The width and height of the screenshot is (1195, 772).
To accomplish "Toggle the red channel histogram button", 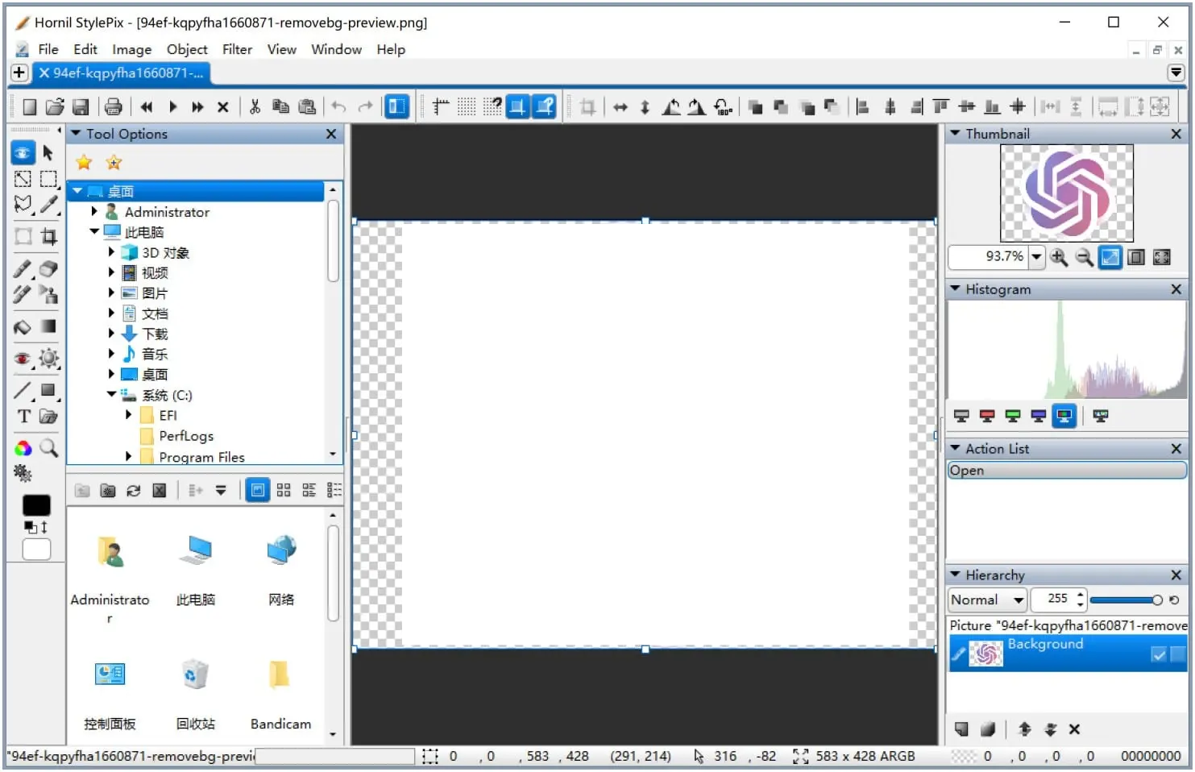I will pyautogui.click(x=987, y=416).
